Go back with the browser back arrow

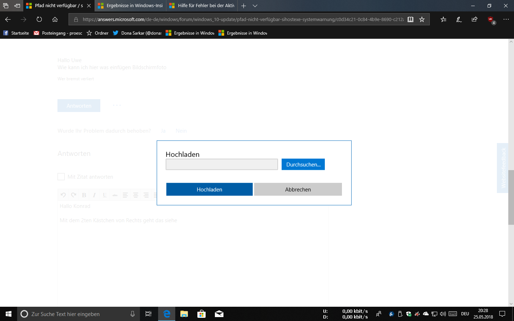click(8, 19)
